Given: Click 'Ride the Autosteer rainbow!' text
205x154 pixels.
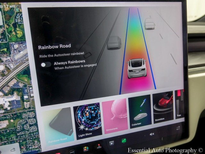Looking at the screenshot, I should click(x=62, y=55).
